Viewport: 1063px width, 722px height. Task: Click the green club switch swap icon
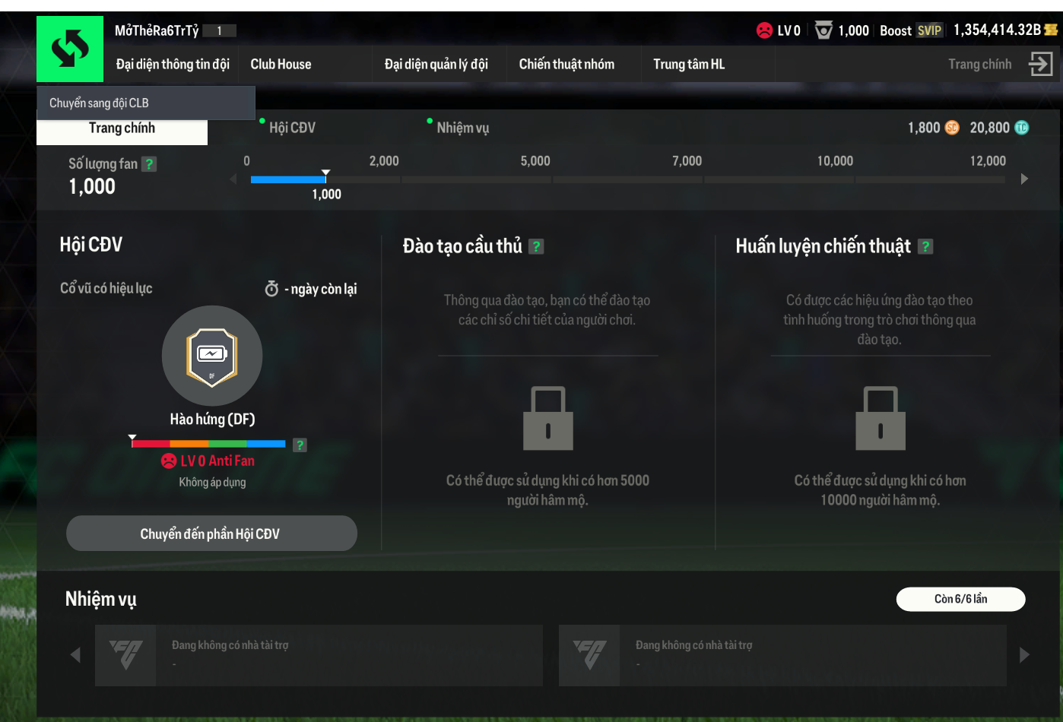coord(70,49)
